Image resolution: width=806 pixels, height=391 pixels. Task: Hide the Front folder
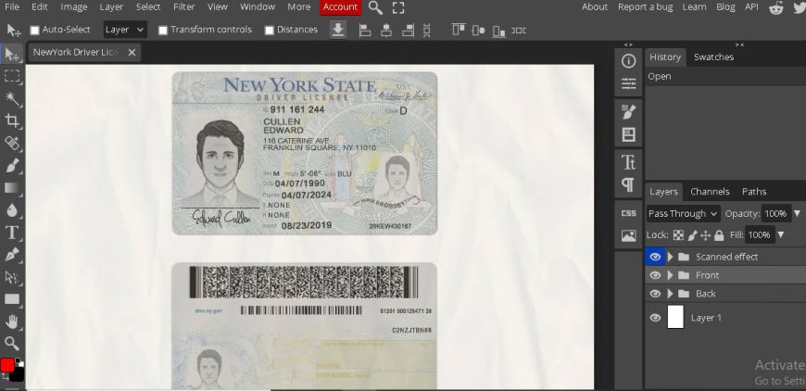655,275
